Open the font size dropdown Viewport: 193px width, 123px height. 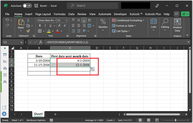point(66,20)
